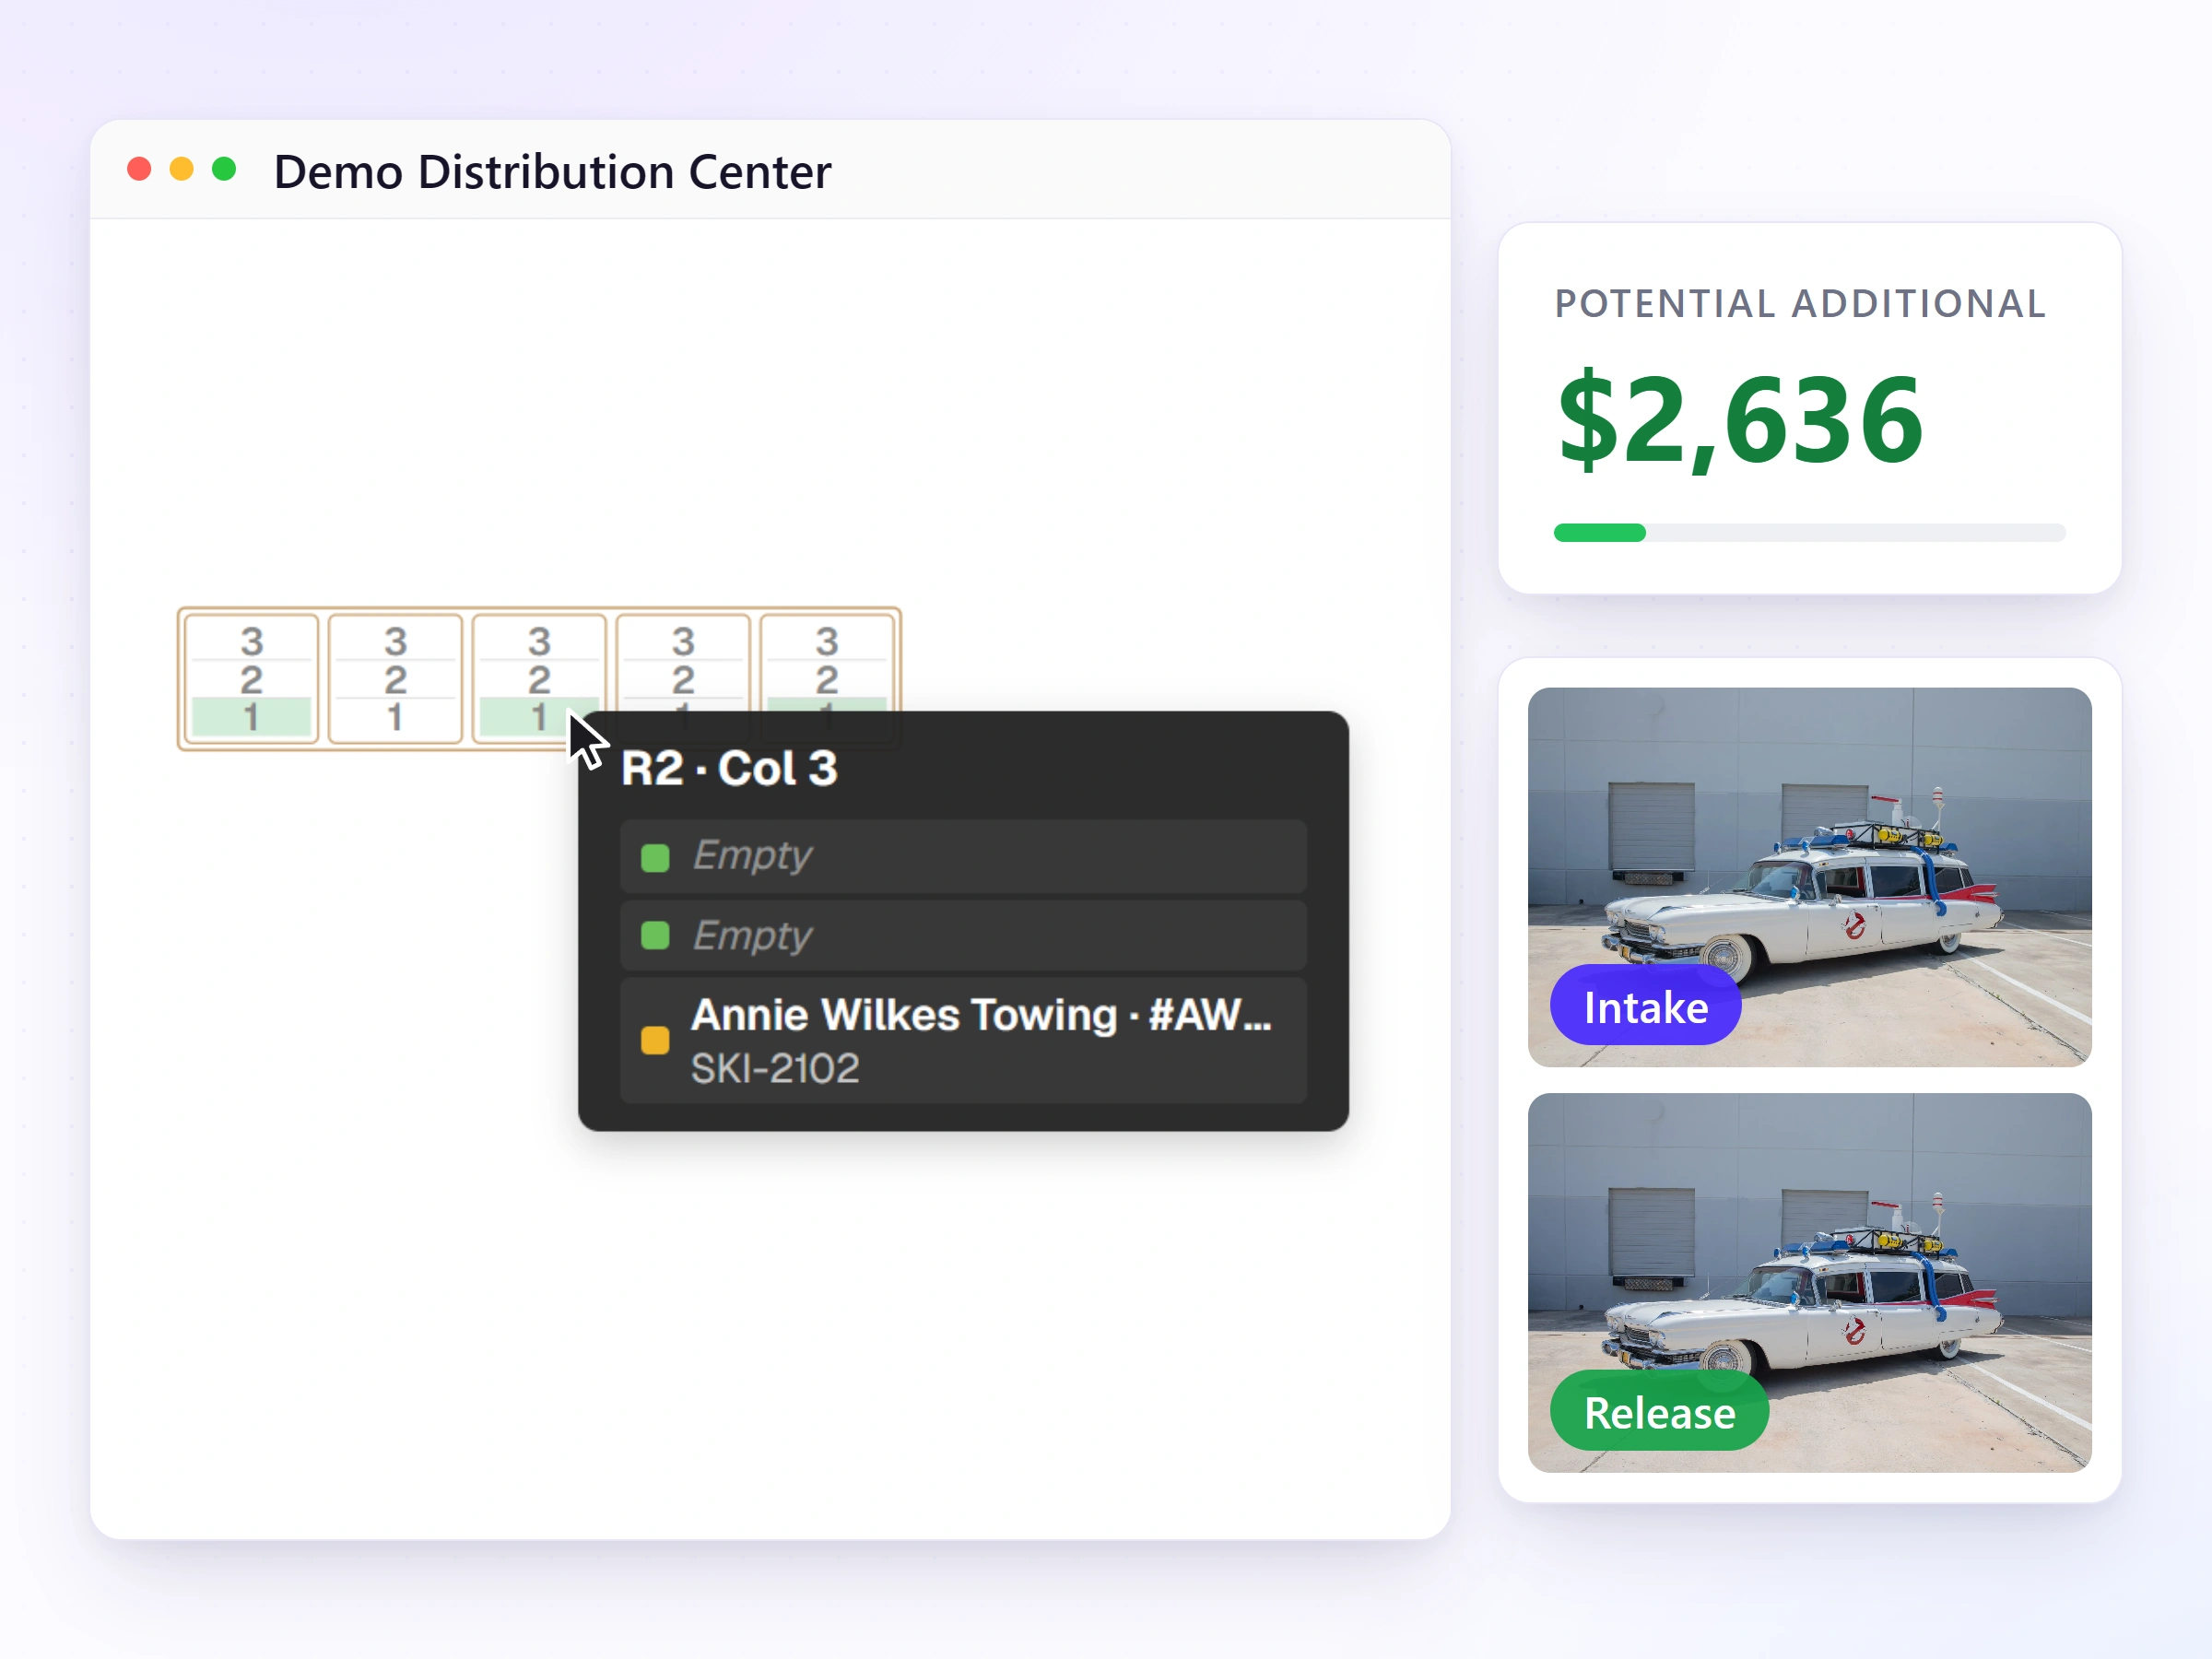Select level 3 in the third rack column

click(539, 640)
